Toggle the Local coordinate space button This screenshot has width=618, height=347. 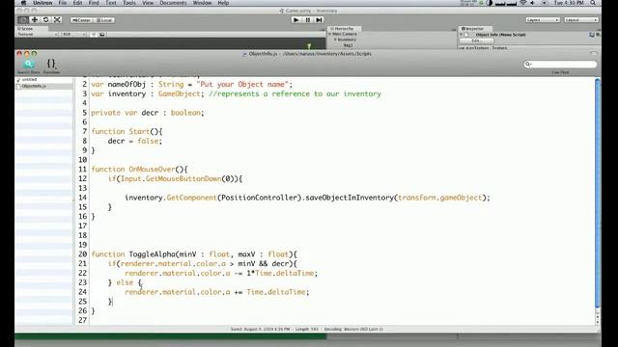104,20
